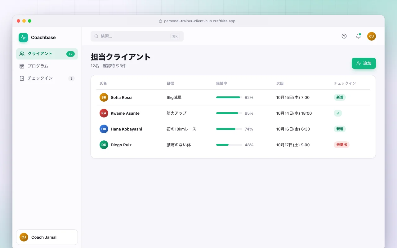This screenshot has width=397, height=248.
Task: Click the 10月15日(木) 7:00 session time
Action: pos(293,97)
